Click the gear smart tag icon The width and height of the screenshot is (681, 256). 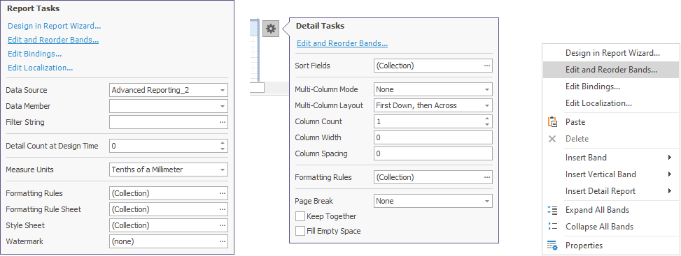tap(271, 29)
